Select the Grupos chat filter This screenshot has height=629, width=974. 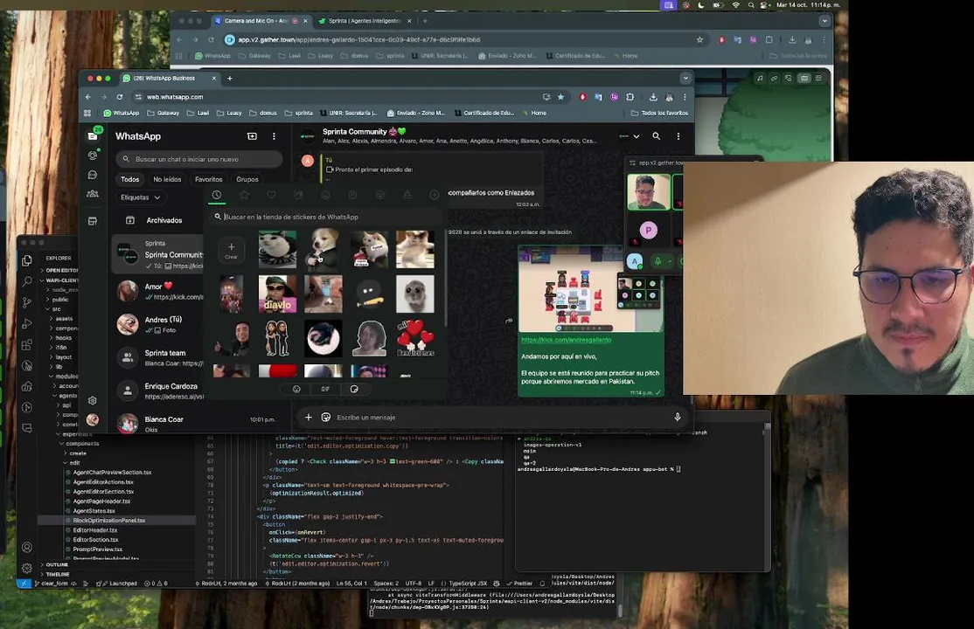247,179
